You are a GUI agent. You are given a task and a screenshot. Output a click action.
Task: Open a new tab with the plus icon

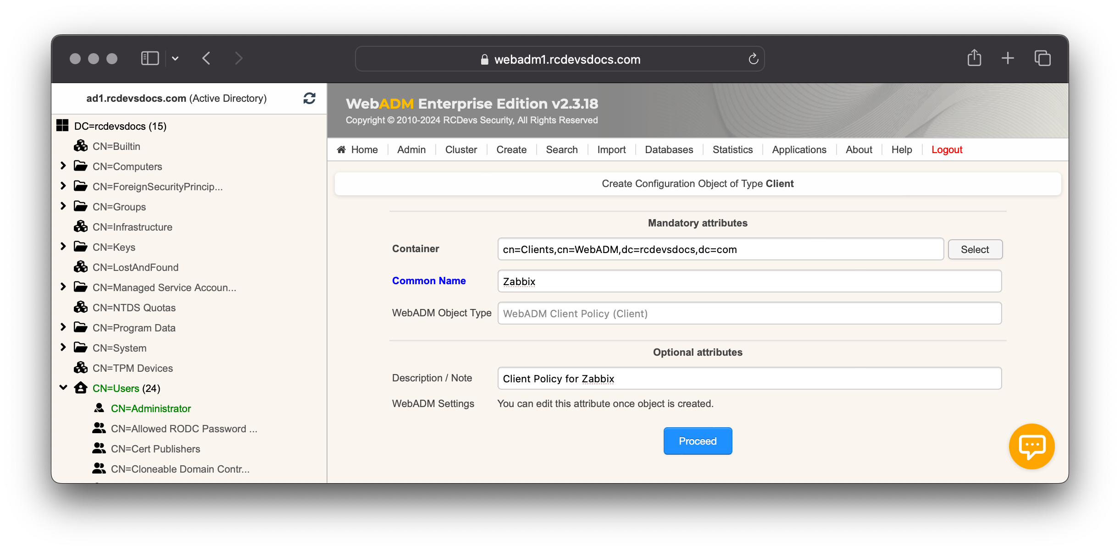[1008, 58]
